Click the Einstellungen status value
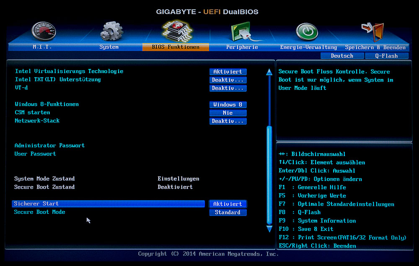419x266 pixels. click(178, 179)
